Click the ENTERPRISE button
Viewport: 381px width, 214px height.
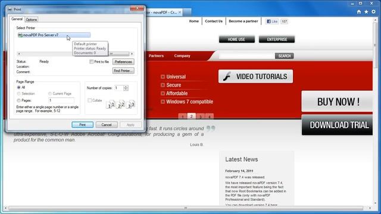tap(277, 39)
